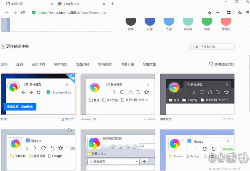Select the 可爱女生 category filter
The height and width of the screenshot is (171, 250).
click(149, 64)
